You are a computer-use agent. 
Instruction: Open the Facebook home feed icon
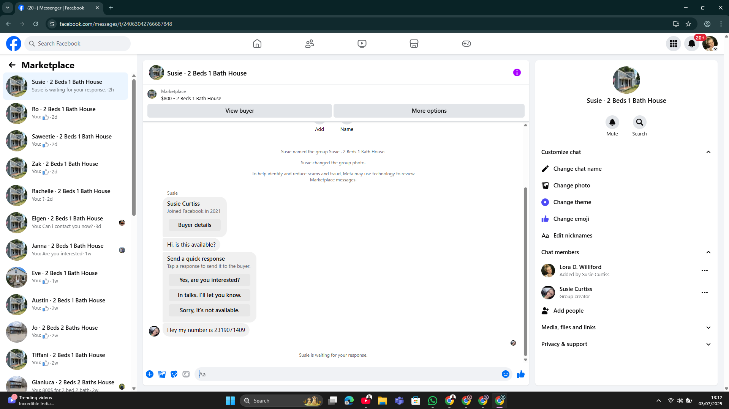coord(257,44)
